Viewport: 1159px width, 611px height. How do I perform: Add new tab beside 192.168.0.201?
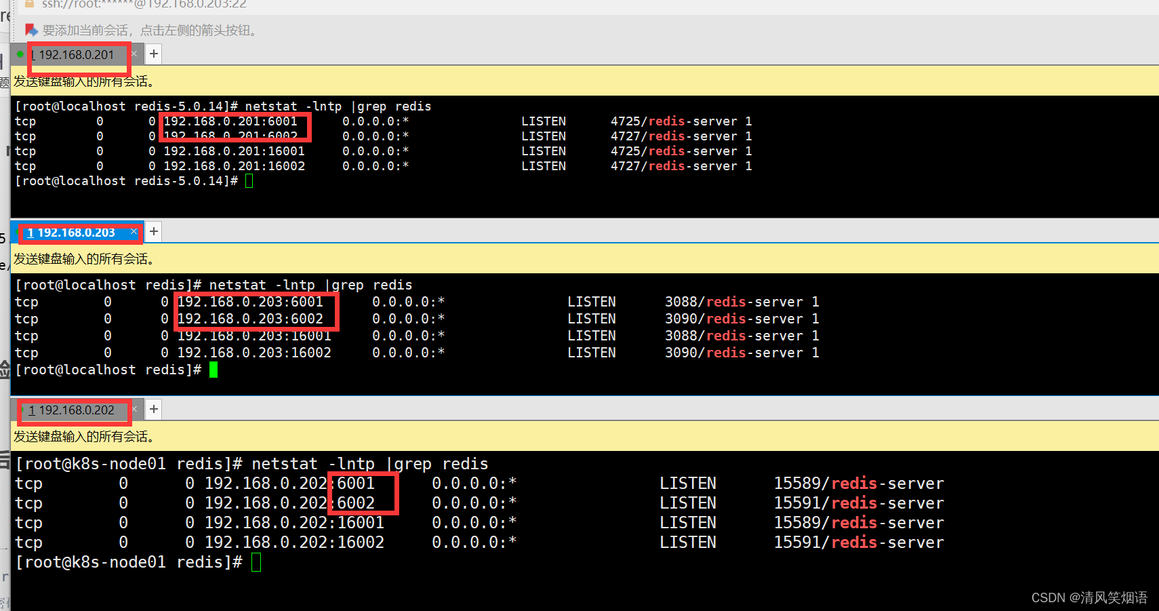[154, 54]
